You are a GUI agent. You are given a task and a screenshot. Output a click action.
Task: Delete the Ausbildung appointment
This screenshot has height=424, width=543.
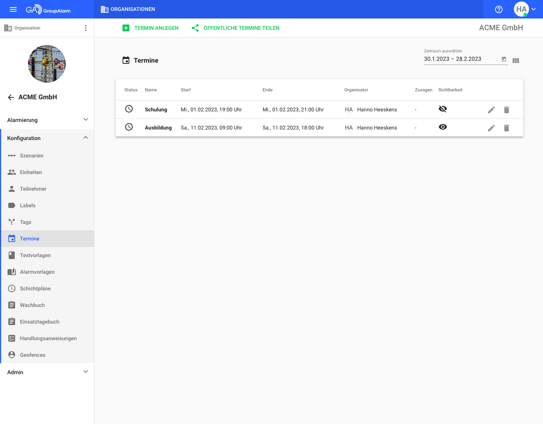(x=506, y=128)
